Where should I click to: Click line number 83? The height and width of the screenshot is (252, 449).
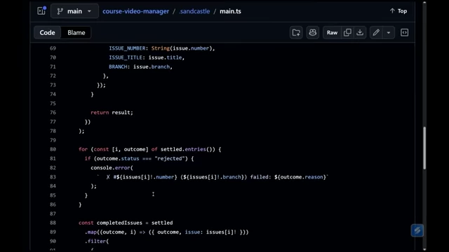coord(53,177)
